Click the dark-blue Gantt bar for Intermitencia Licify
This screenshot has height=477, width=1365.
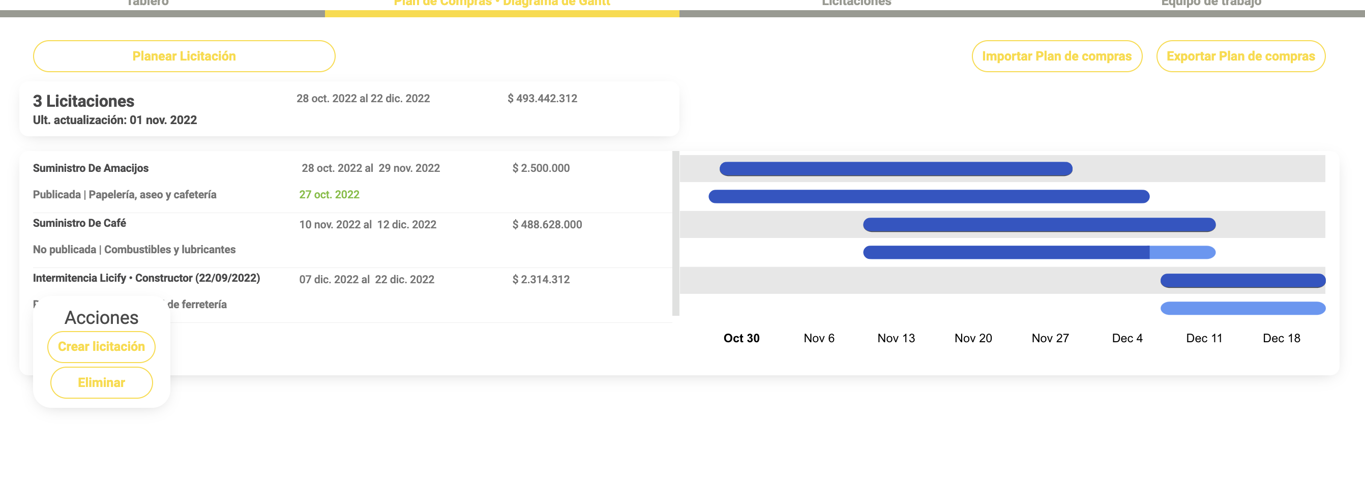[1242, 280]
